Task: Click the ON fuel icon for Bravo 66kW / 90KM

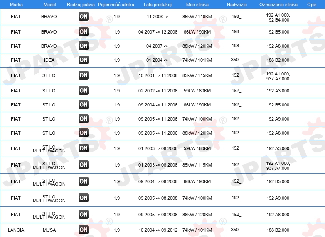Action: click(x=84, y=32)
